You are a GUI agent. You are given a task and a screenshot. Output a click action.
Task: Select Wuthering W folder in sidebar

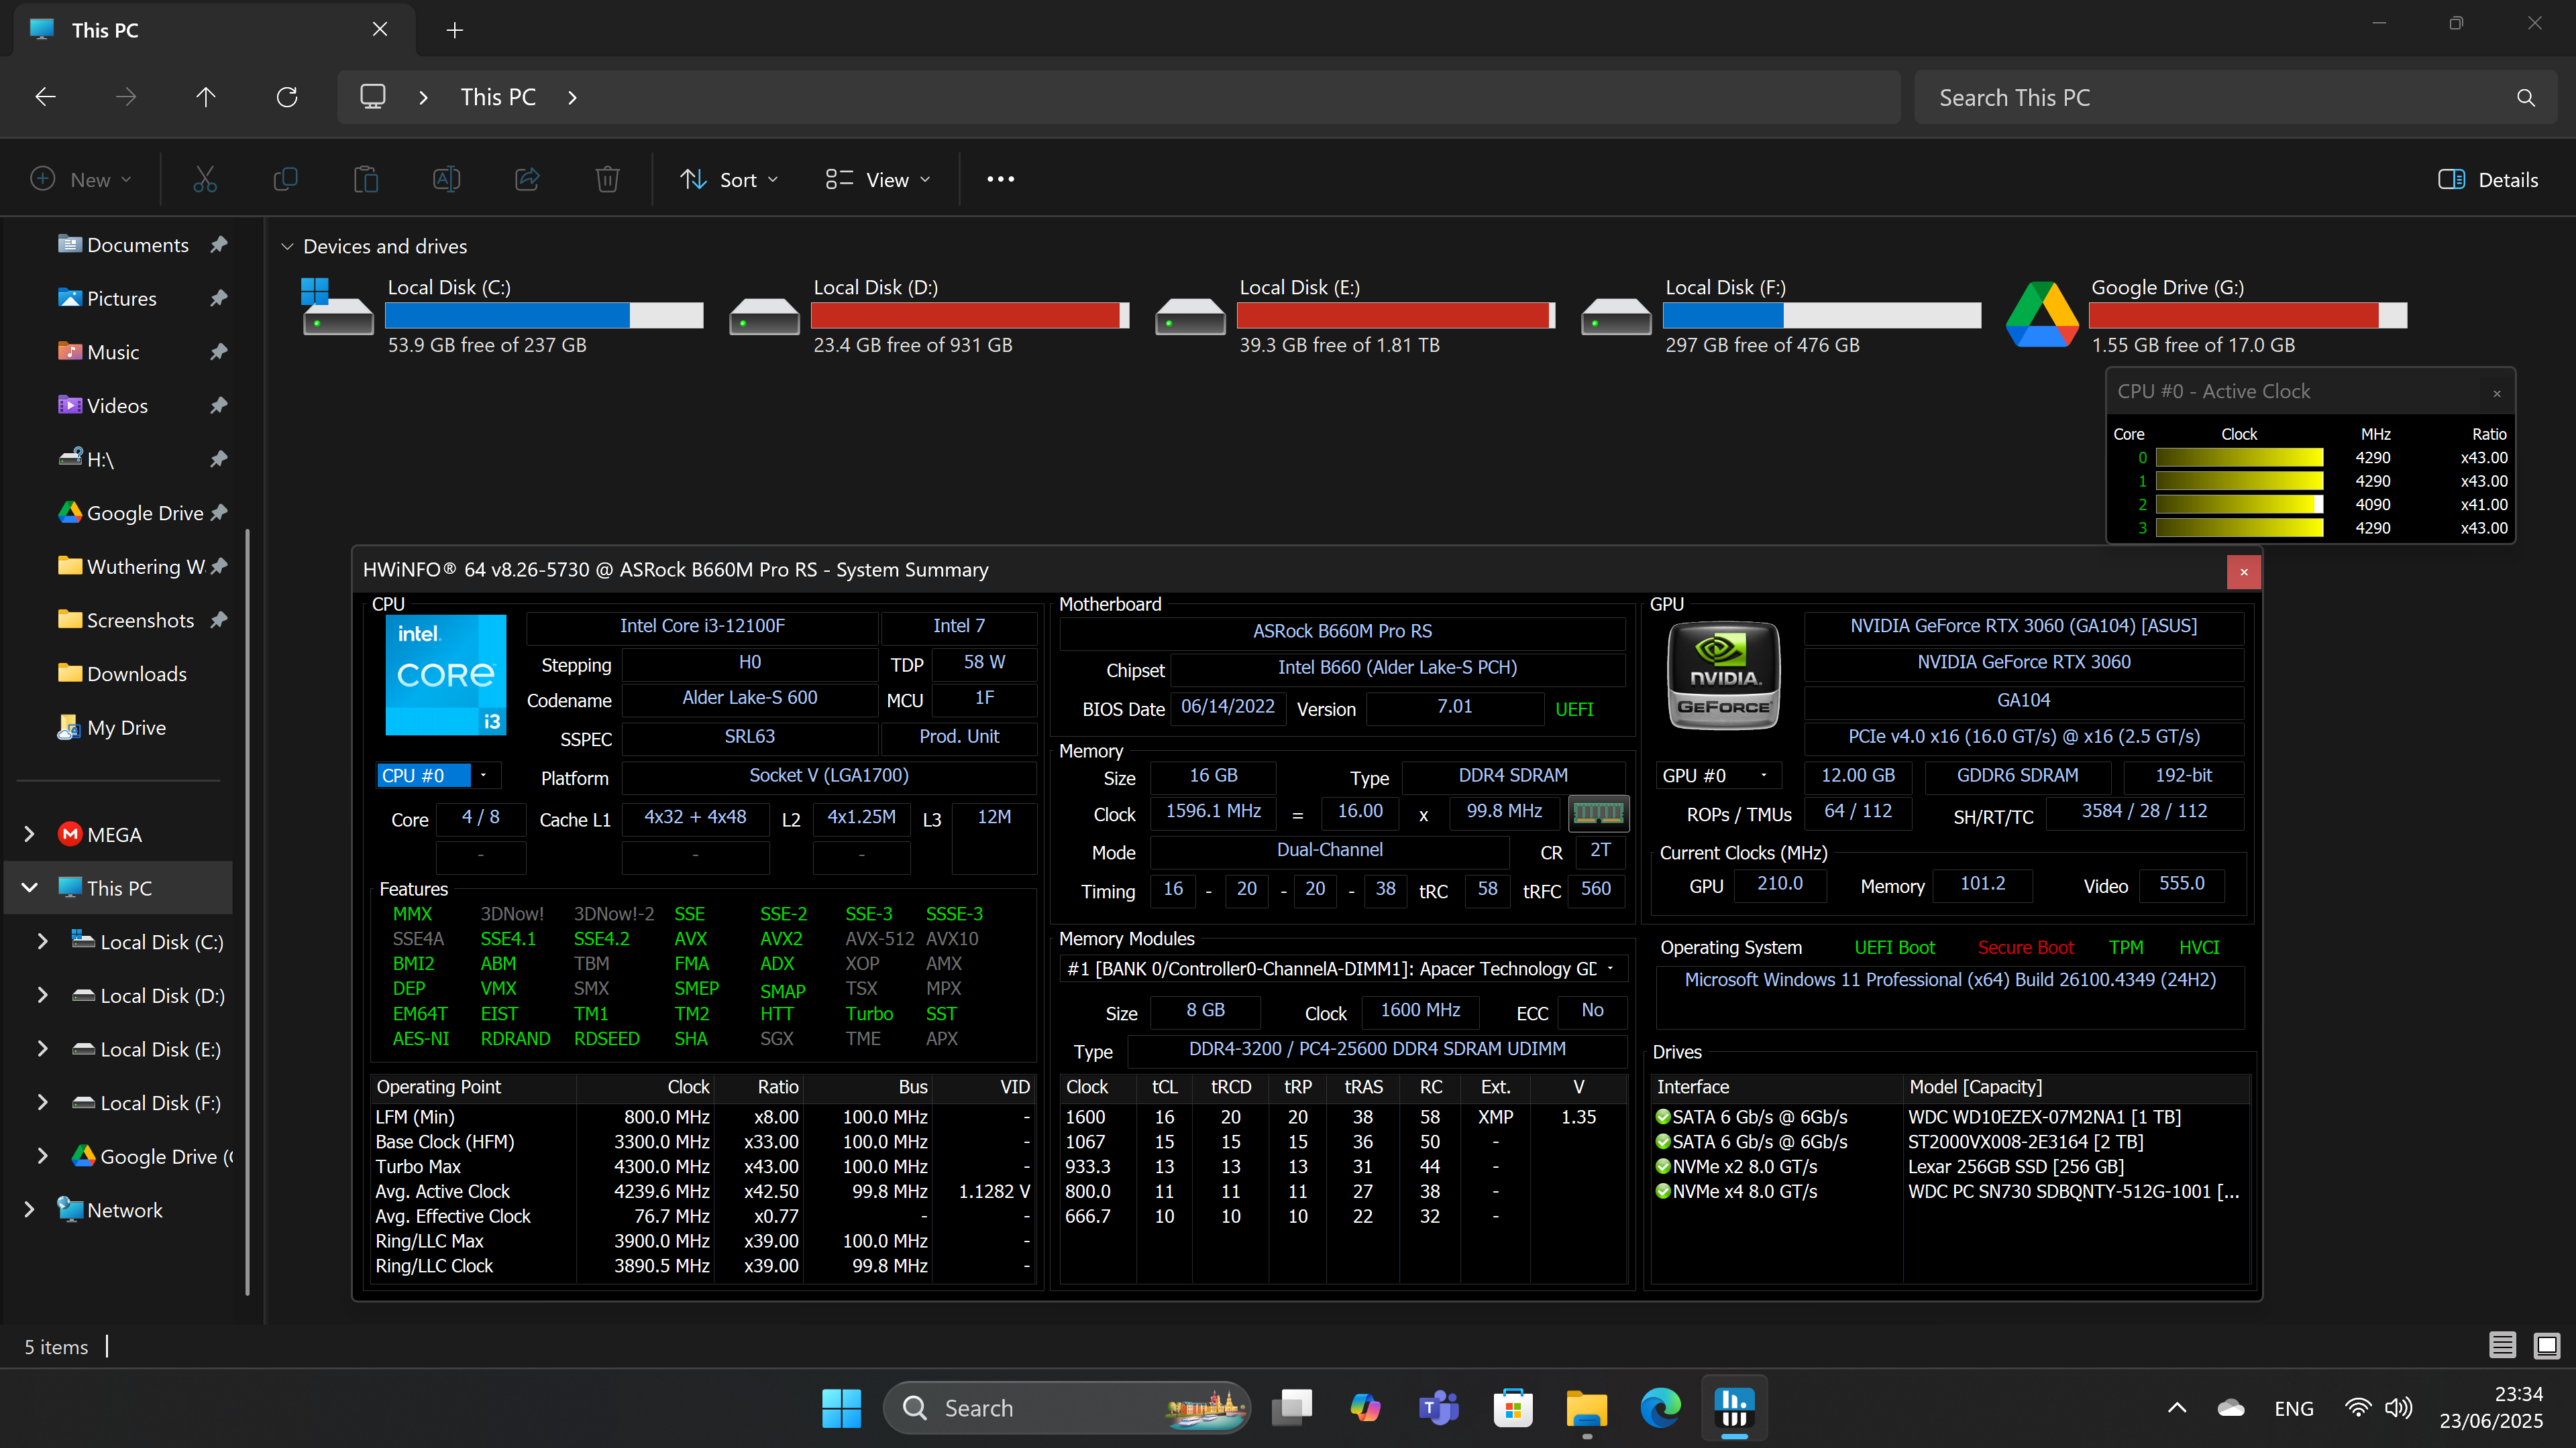point(146,566)
